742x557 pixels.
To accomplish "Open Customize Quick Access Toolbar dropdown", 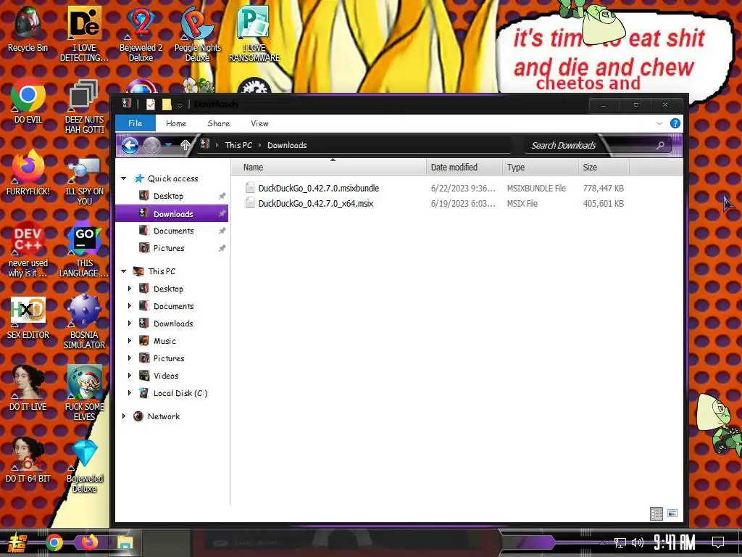I will point(180,104).
